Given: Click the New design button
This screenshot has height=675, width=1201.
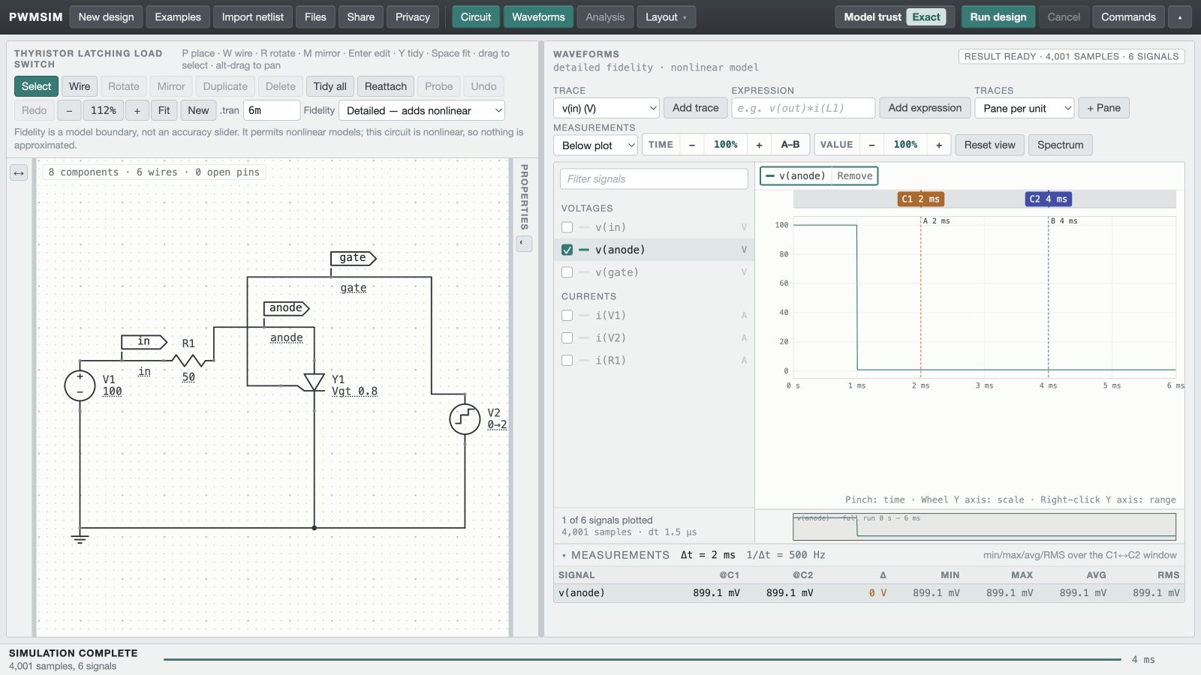Looking at the screenshot, I should pos(106,17).
